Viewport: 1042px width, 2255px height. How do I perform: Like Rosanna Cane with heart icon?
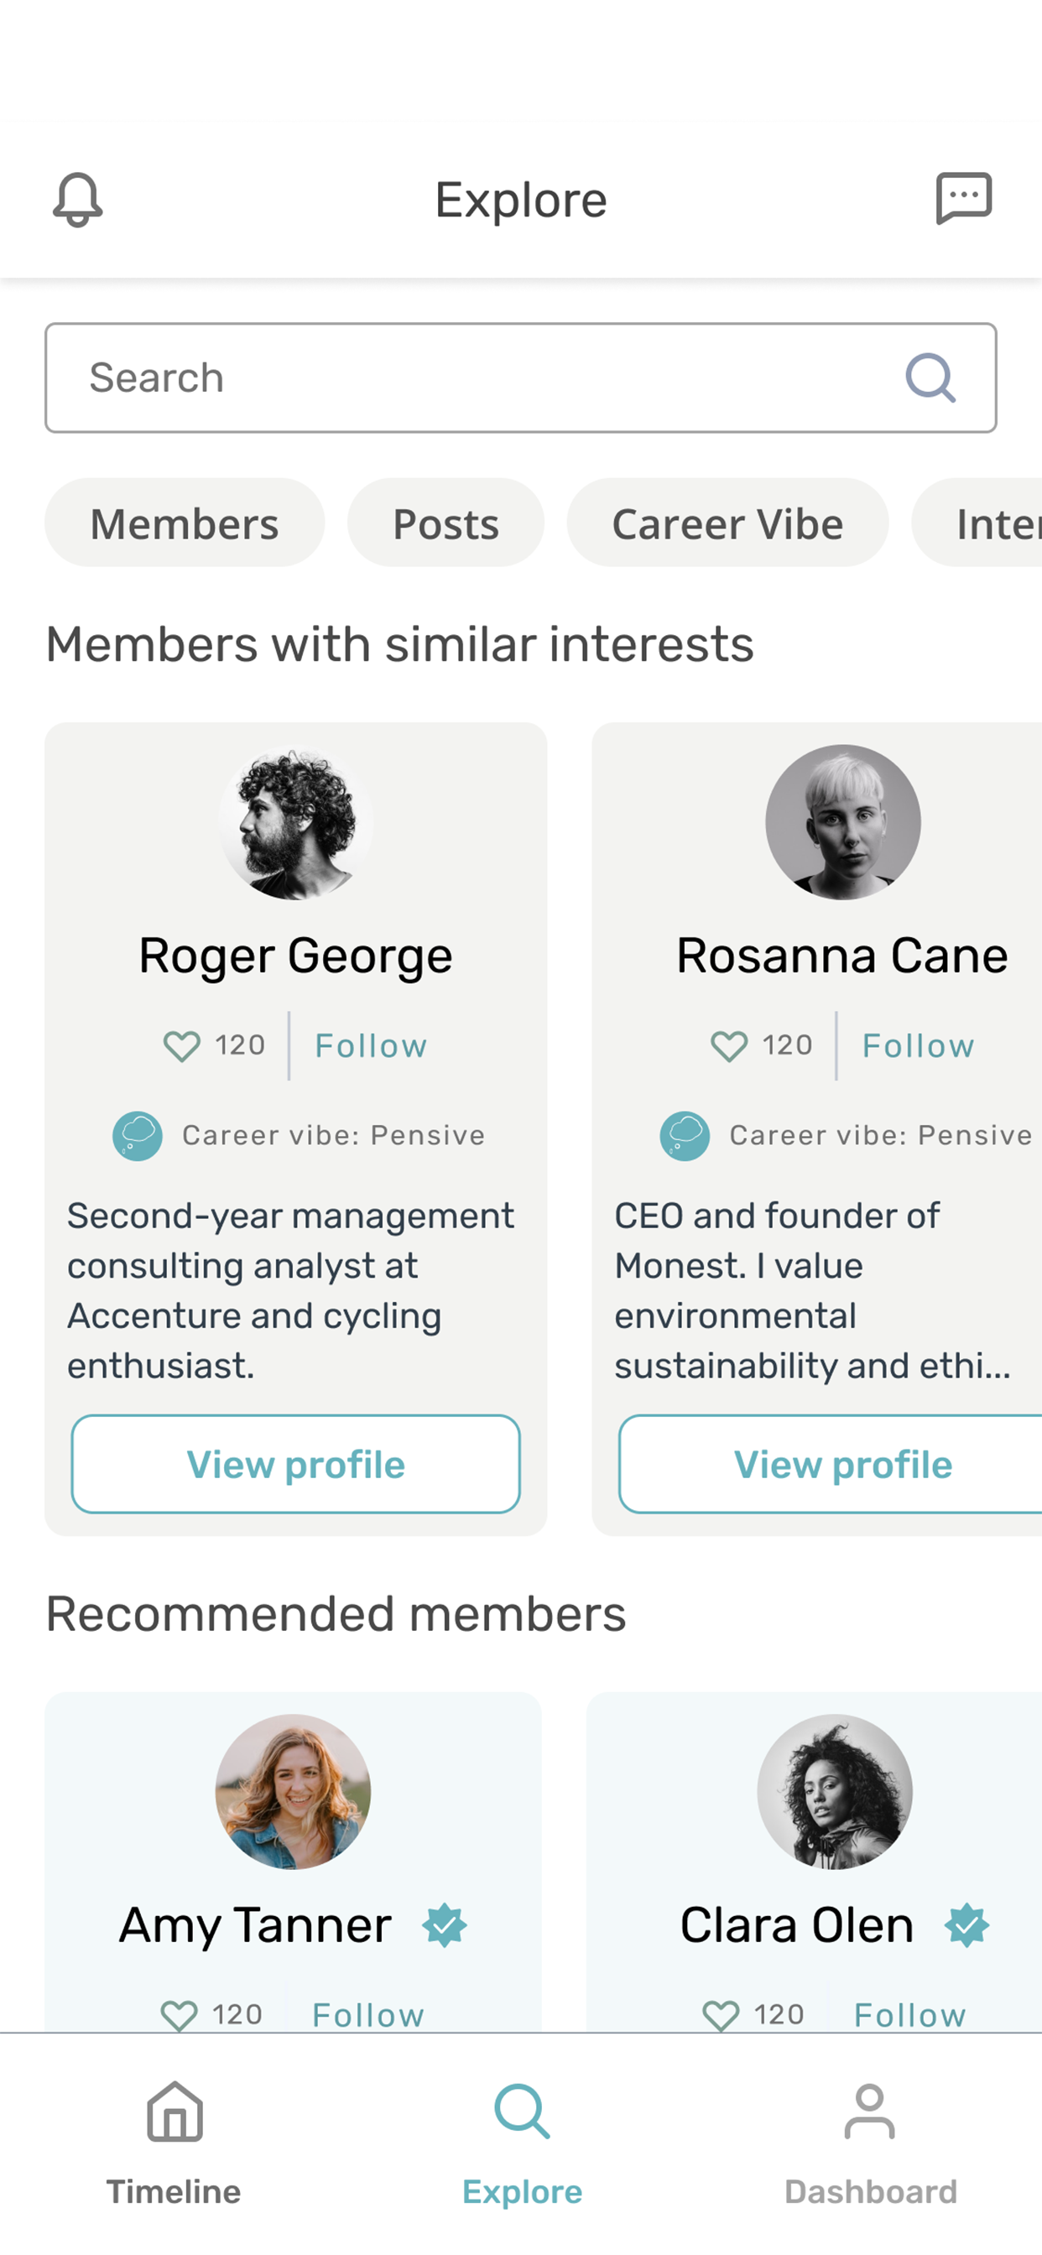click(729, 1046)
